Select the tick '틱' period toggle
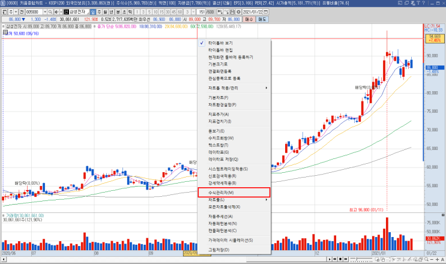Image resolution: width=446 pixels, height=264 pixels. coord(130,12)
